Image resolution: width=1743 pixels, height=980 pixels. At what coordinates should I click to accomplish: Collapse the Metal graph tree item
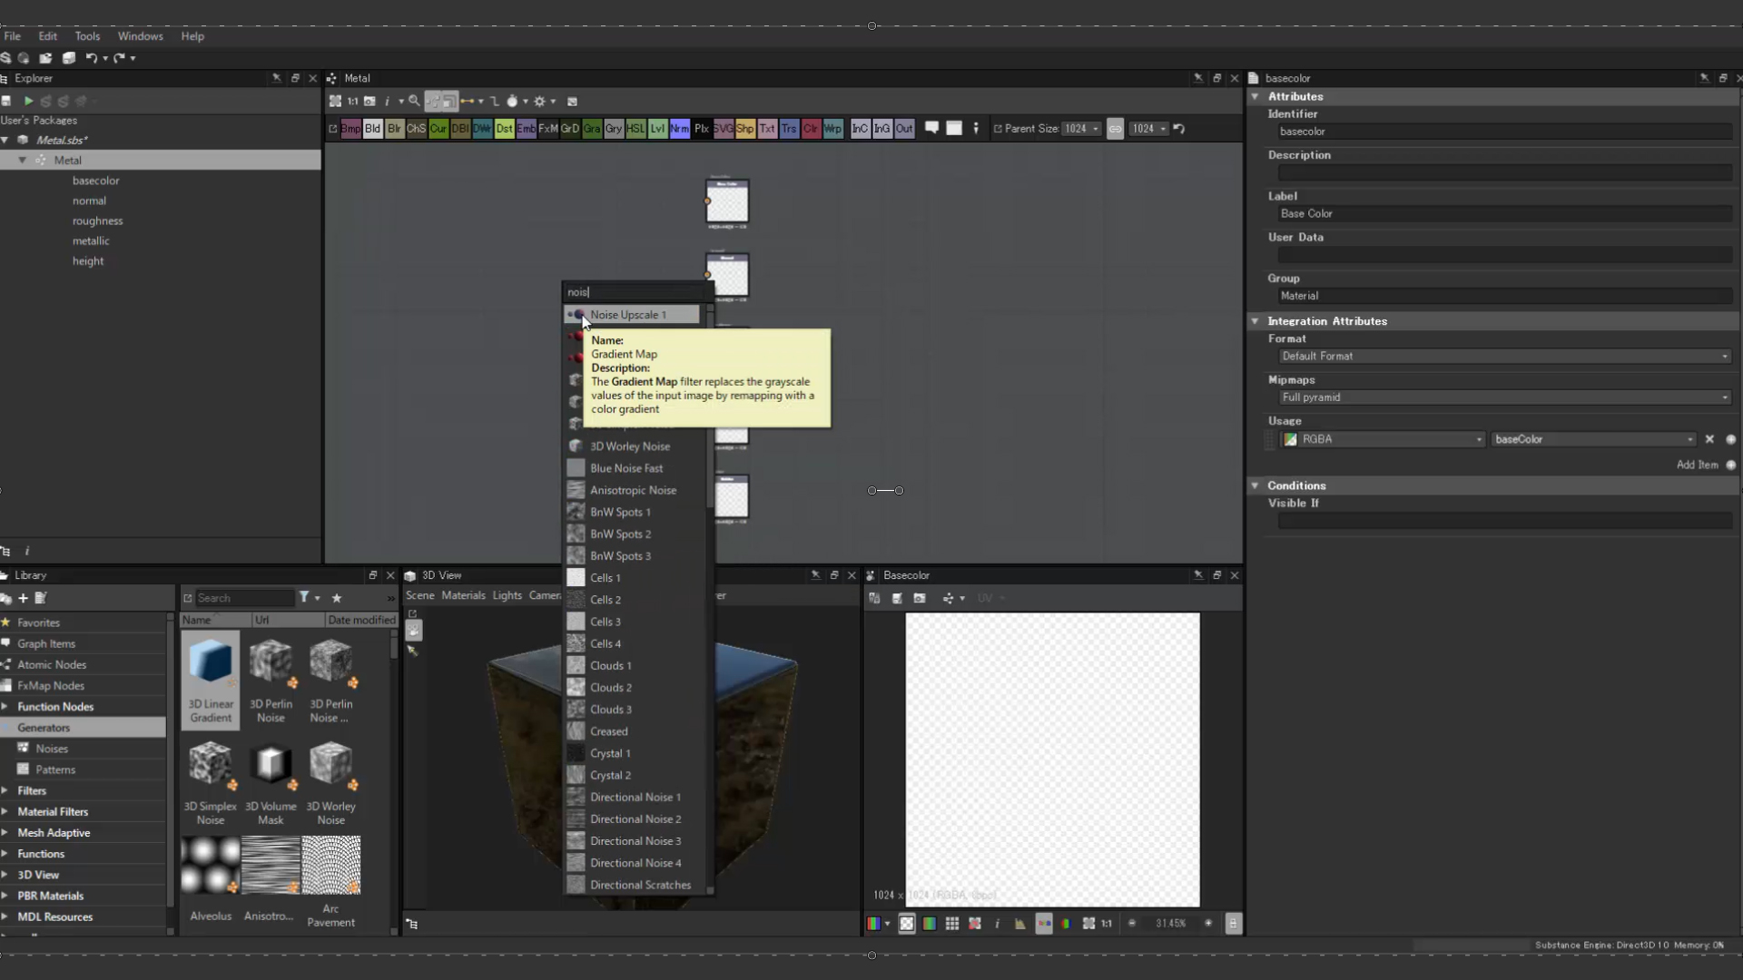point(23,161)
